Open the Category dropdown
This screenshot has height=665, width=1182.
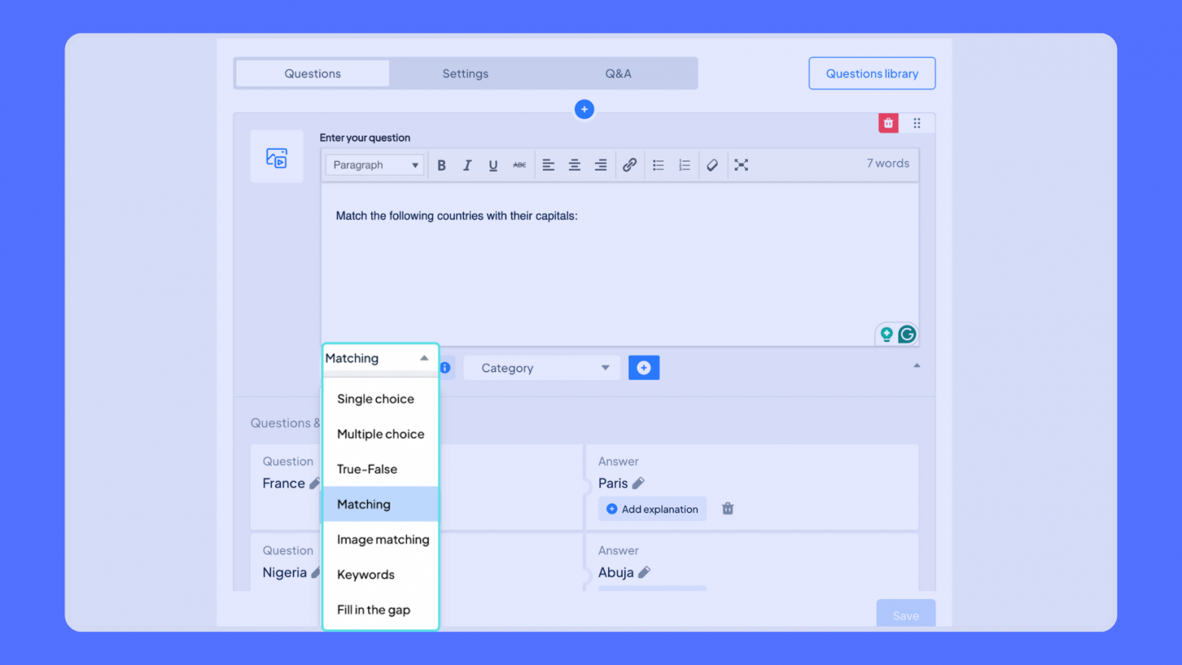pos(541,368)
